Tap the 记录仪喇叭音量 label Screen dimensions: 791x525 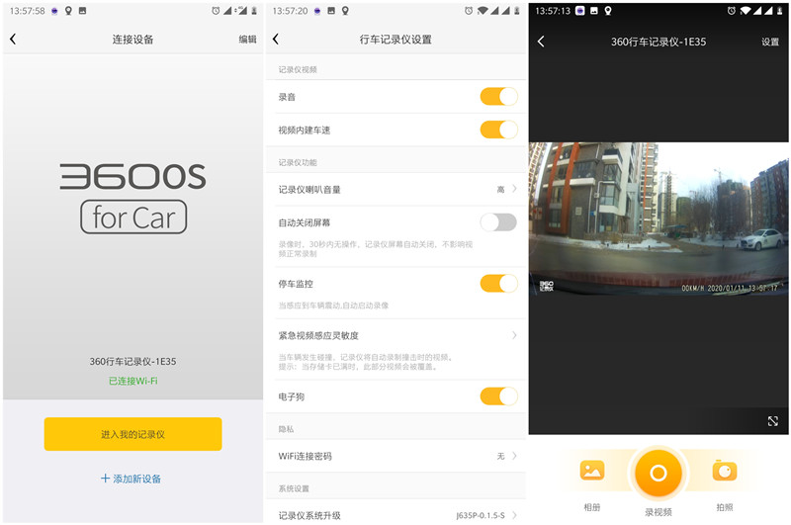309,190
